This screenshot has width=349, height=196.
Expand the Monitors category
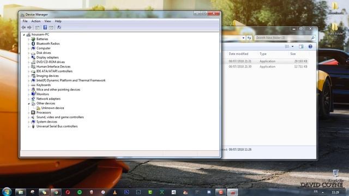tap(29, 94)
